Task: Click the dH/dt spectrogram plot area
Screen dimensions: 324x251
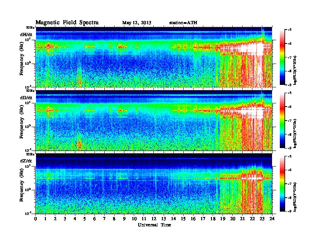Action: point(154,57)
